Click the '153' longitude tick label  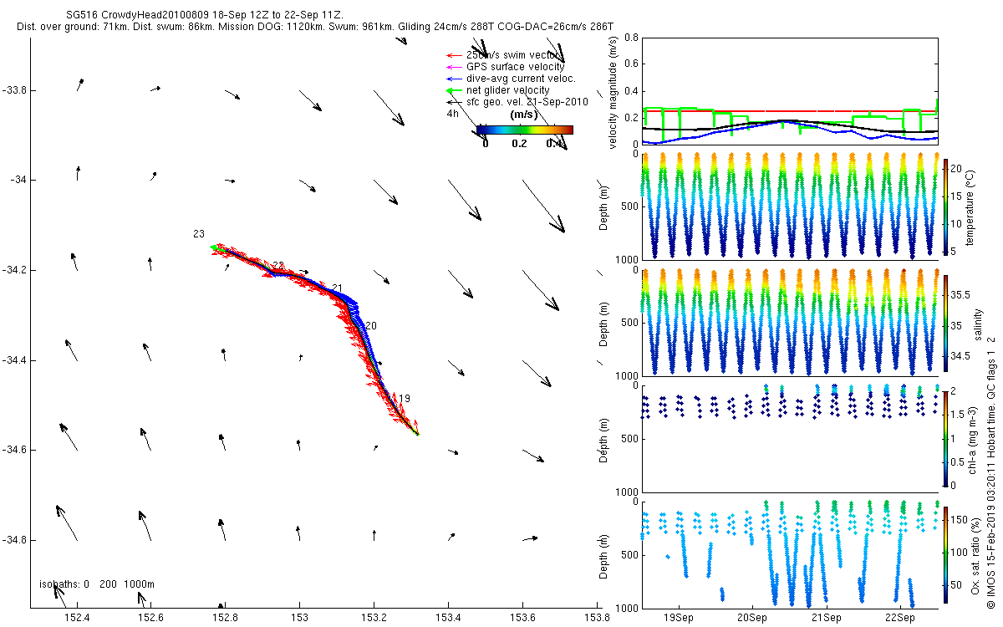click(x=299, y=619)
